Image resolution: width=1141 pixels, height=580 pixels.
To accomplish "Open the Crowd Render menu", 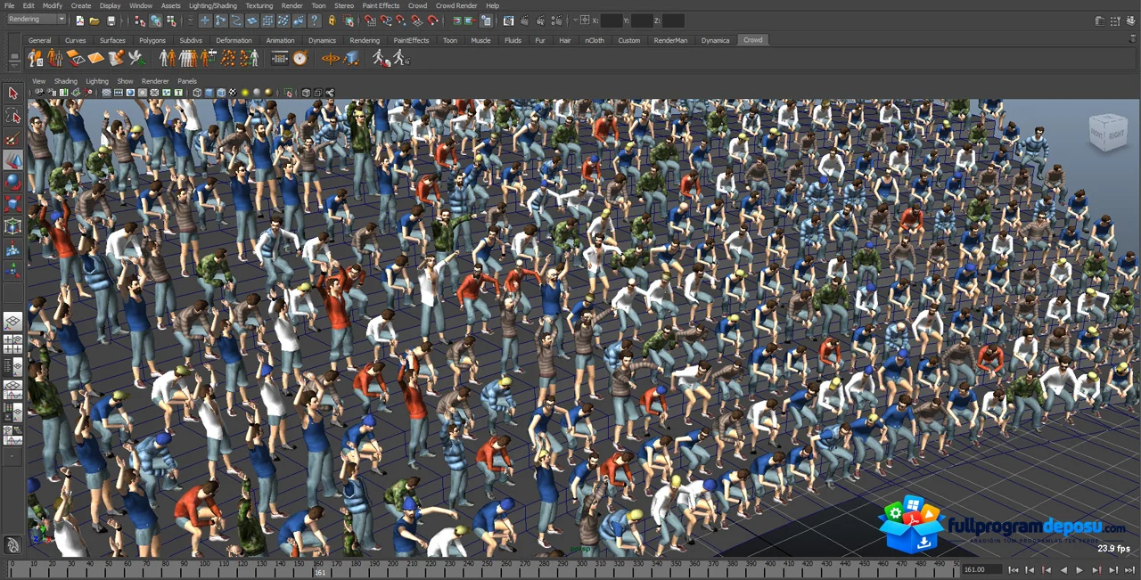I will [x=456, y=5].
